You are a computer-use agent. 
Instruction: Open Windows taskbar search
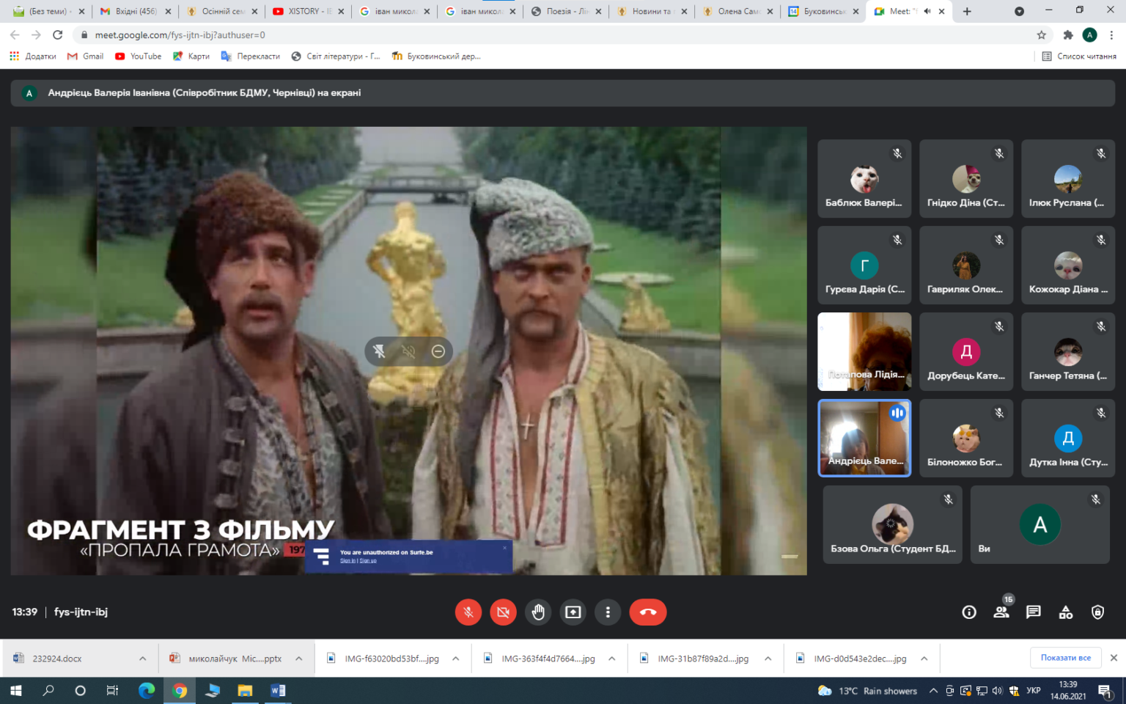pyautogui.click(x=48, y=690)
